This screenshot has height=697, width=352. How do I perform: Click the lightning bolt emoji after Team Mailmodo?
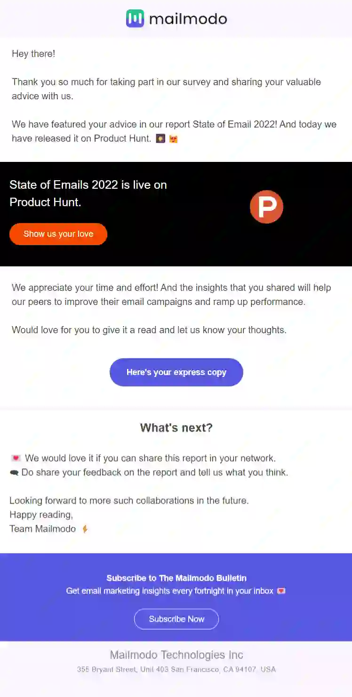(85, 529)
